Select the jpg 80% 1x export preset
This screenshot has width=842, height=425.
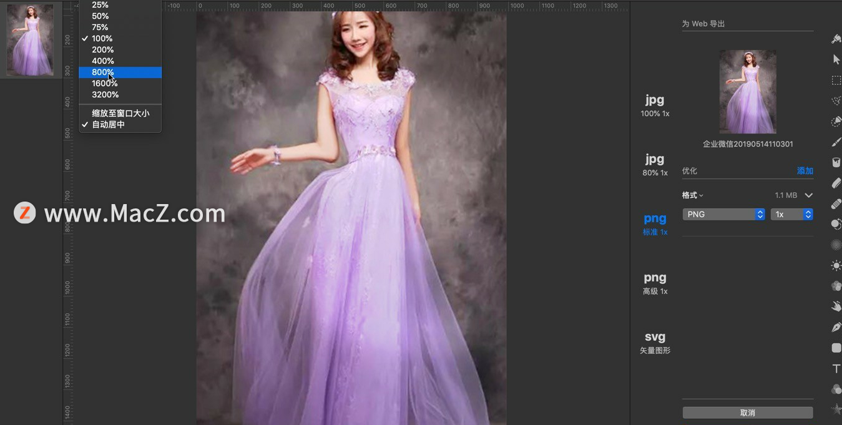pyautogui.click(x=655, y=164)
